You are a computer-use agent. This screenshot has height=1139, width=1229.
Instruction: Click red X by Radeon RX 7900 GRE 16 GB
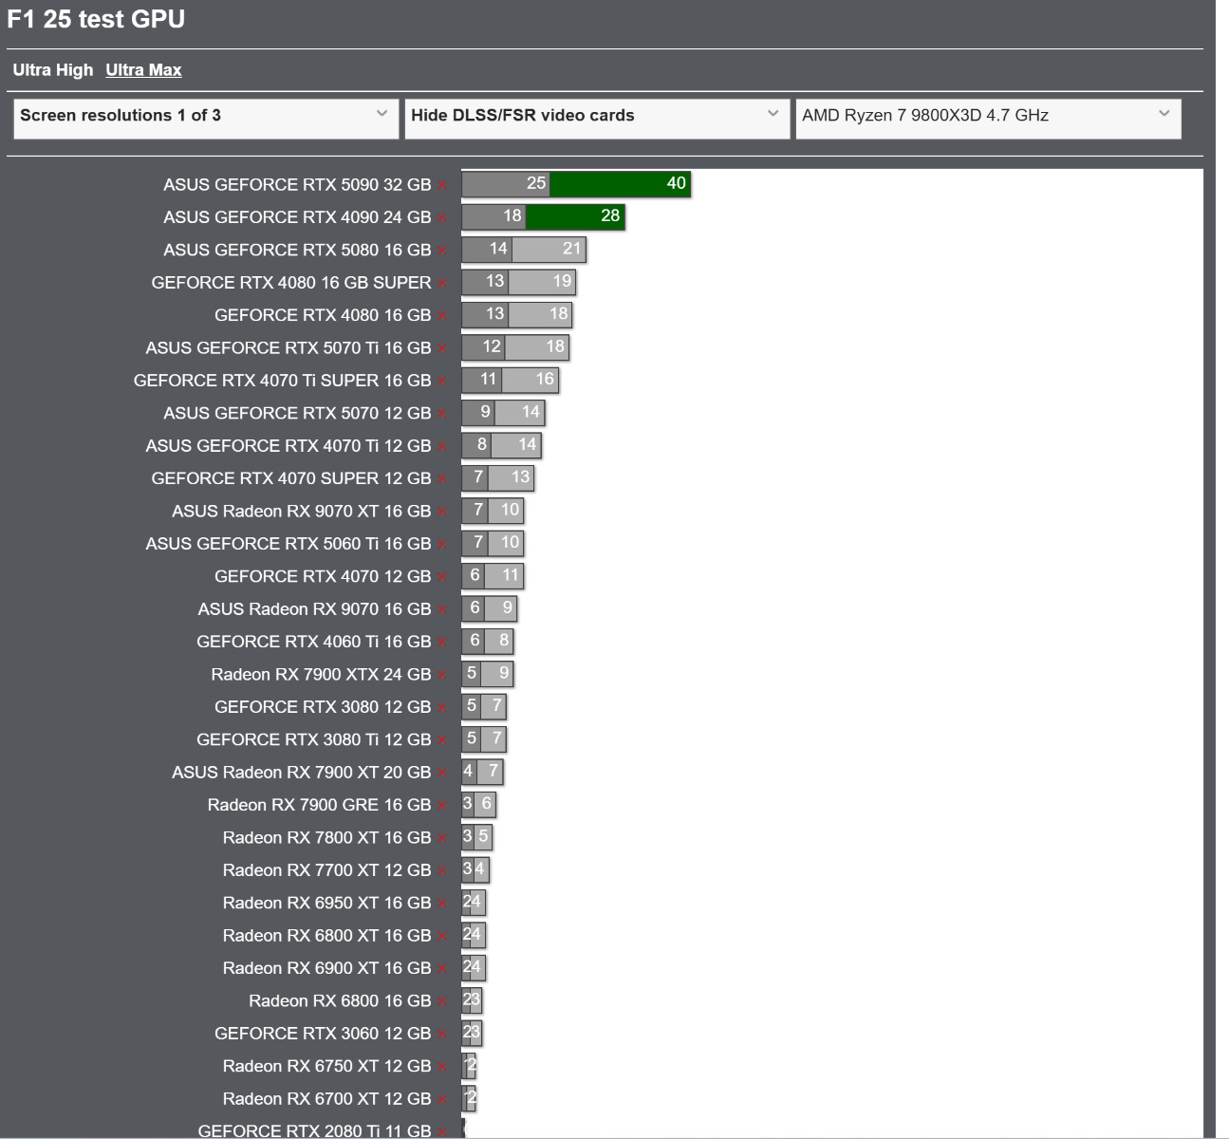click(x=442, y=806)
